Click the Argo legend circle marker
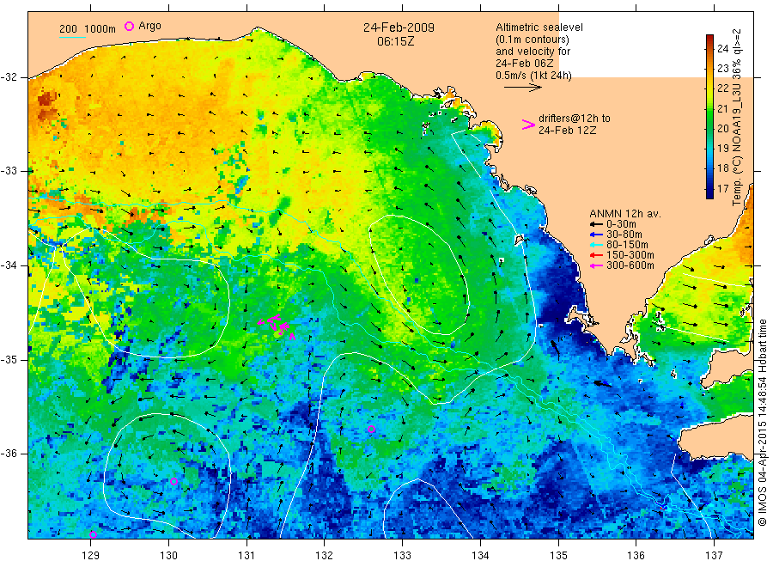This screenshot has height=567, width=773. [129, 26]
